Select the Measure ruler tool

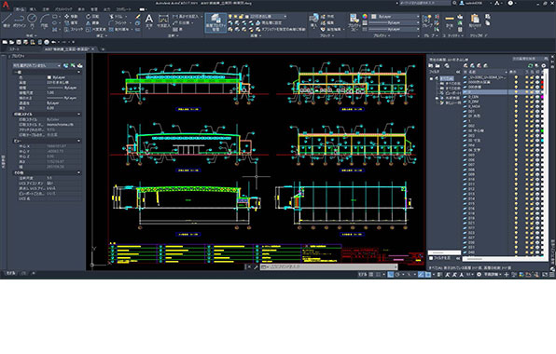[x=450, y=20]
